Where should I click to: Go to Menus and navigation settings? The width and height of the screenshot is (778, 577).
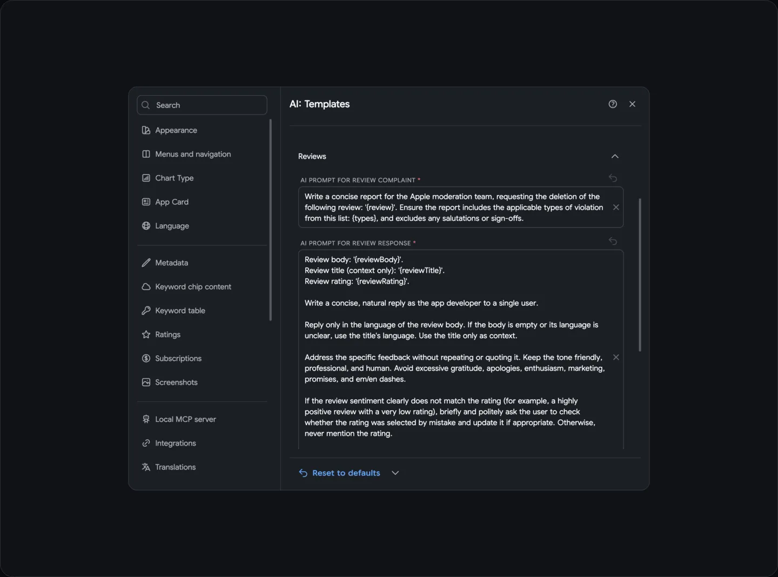pyautogui.click(x=202, y=154)
